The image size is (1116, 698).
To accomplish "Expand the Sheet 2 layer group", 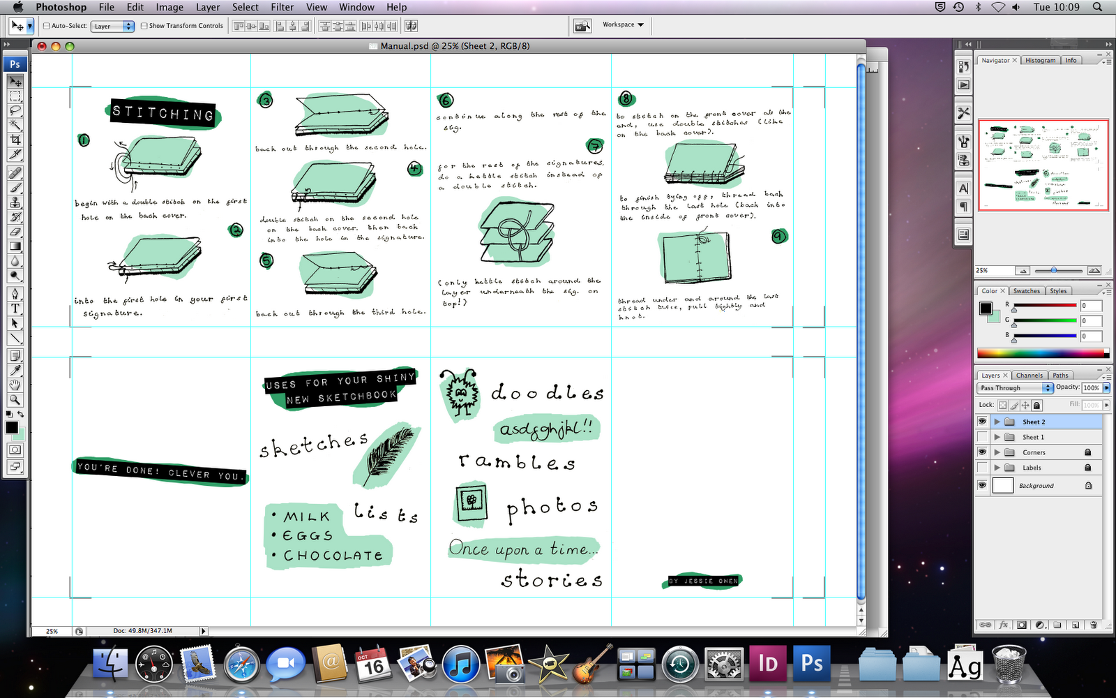I will tap(997, 422).
